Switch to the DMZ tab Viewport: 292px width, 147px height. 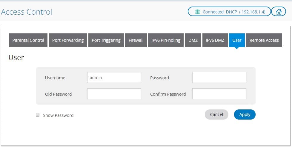pos(193,40)
